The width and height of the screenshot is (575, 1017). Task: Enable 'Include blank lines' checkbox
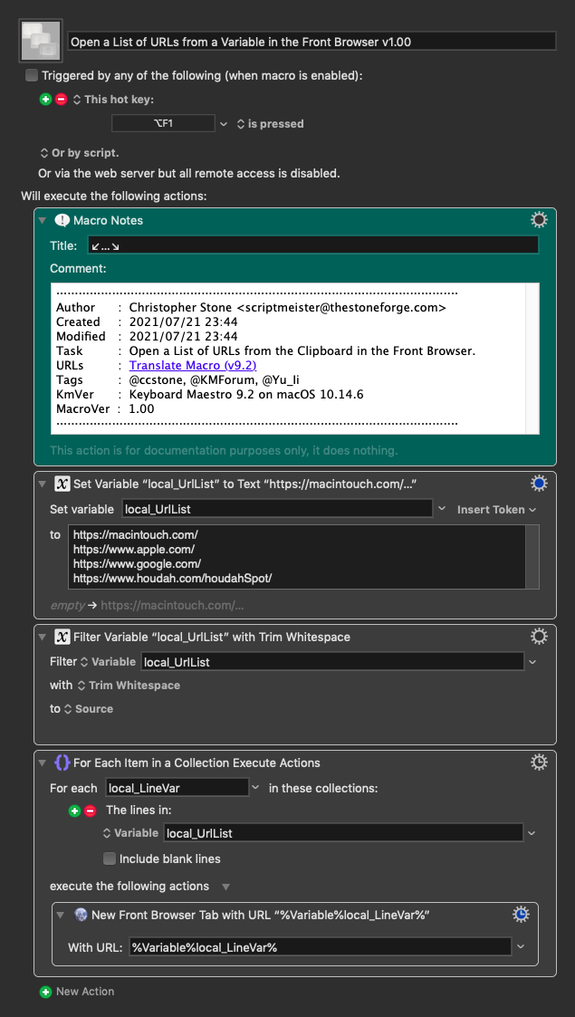coord(110,859)
